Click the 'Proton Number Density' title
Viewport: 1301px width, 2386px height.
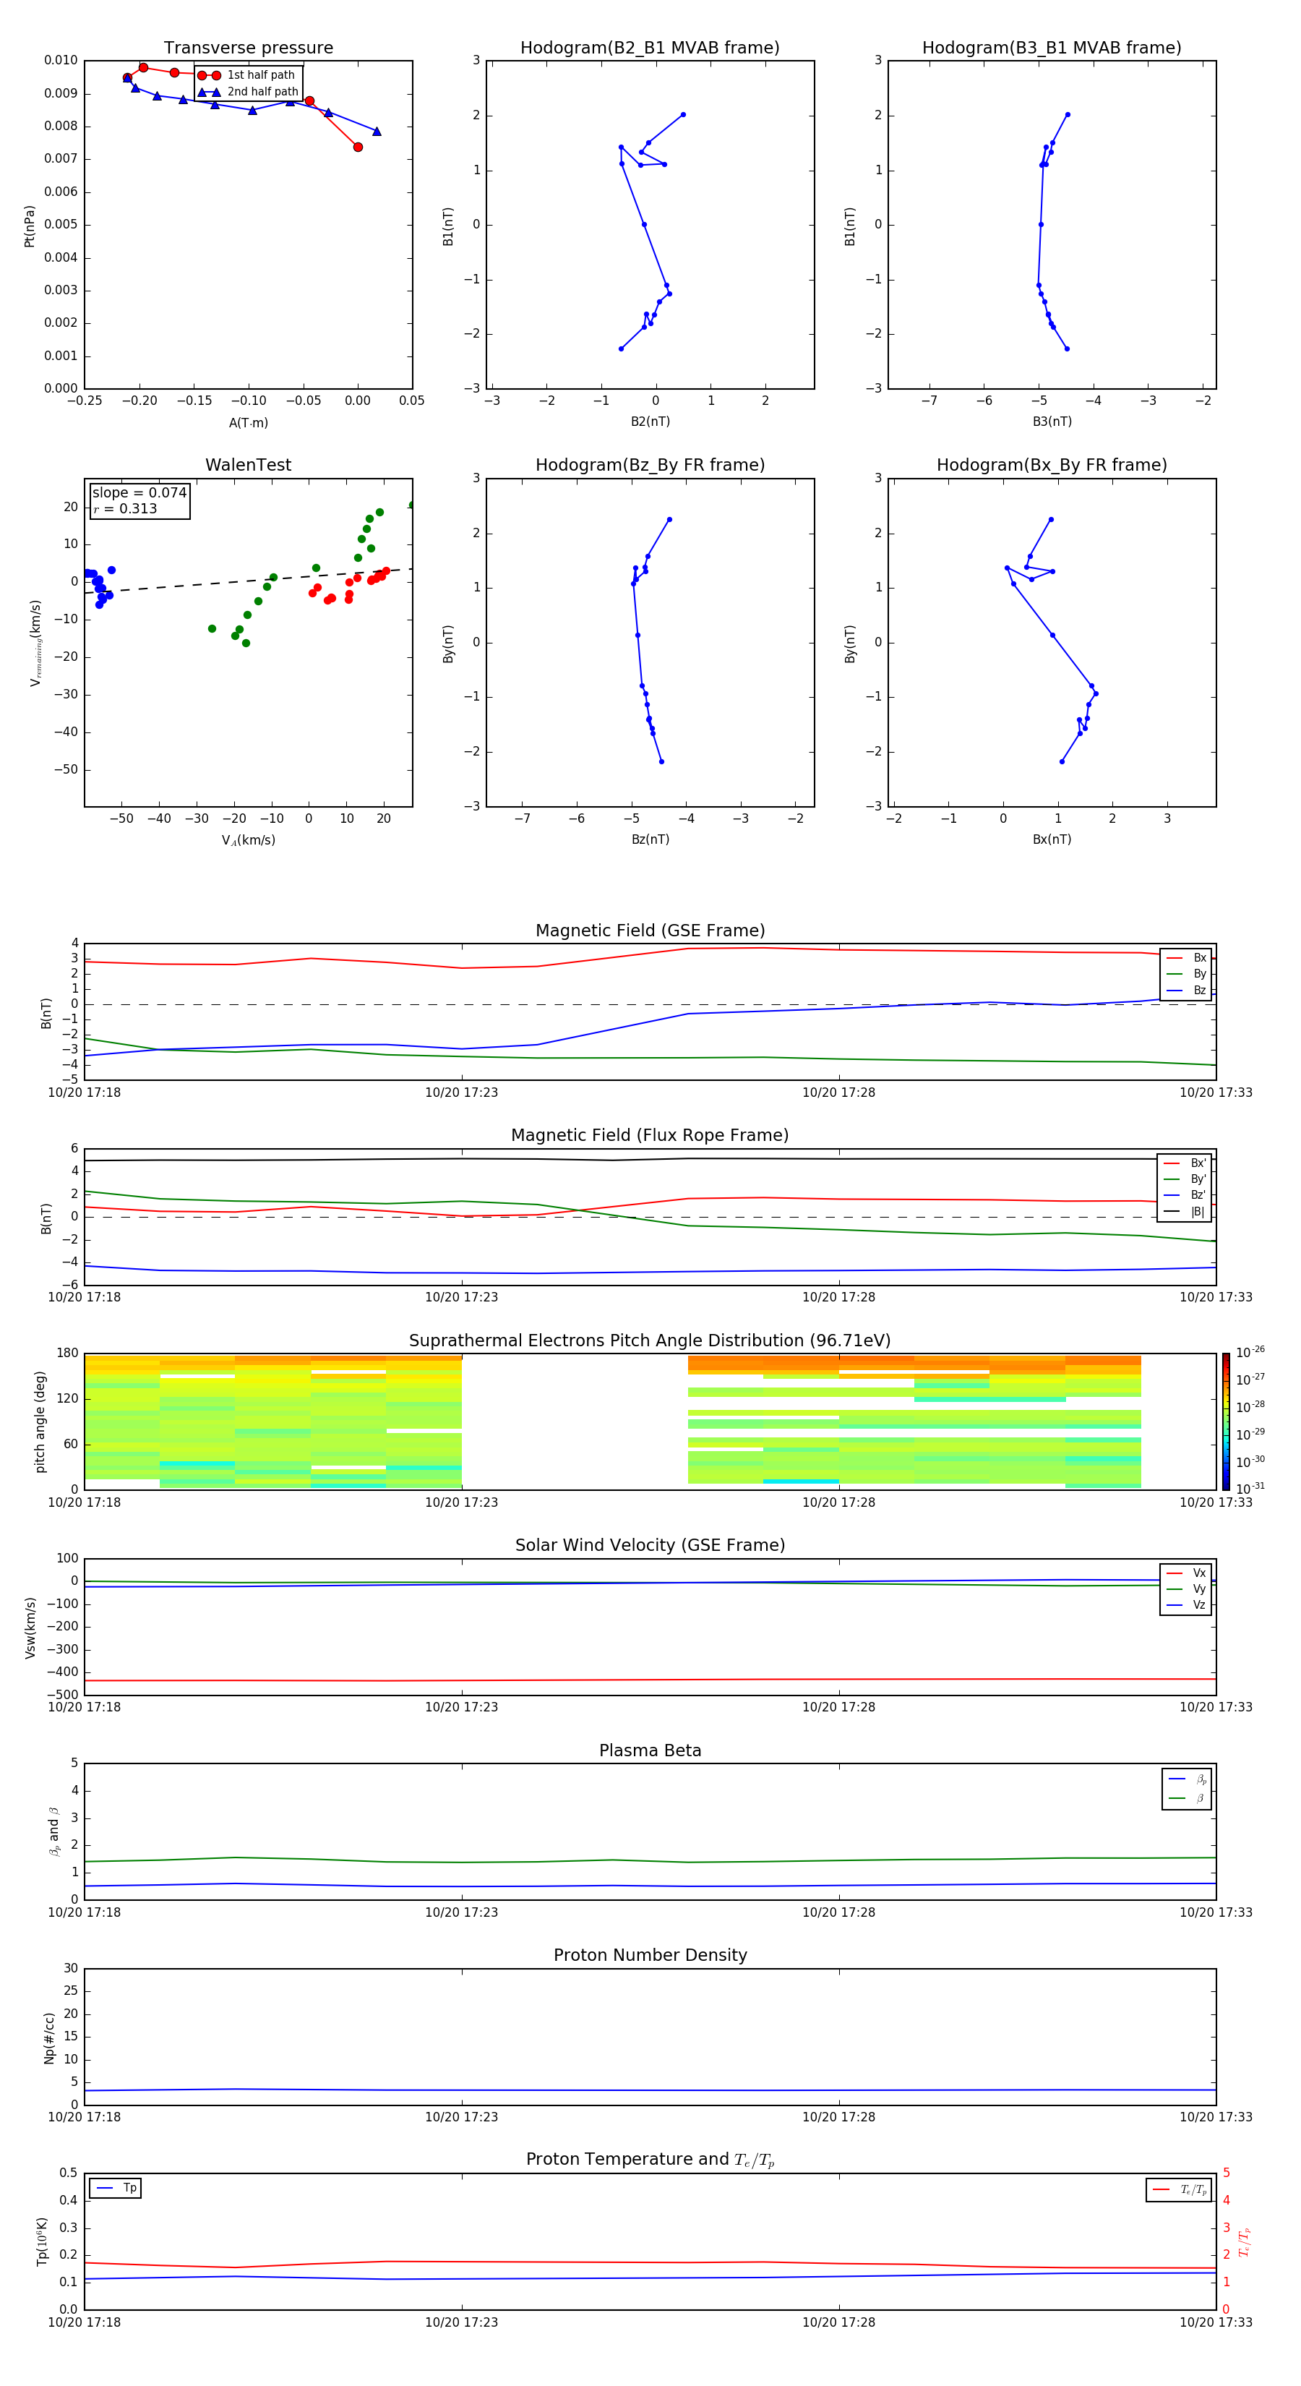650,1955
